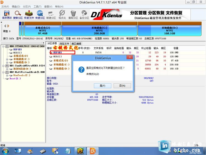Click the 文件系统 column header

pos(99,48)
